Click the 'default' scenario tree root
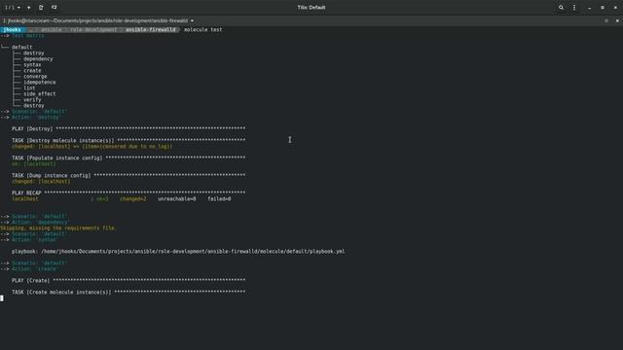Image resolution: width=623 pixels, height=350 pixels. (x=21, y=47)
